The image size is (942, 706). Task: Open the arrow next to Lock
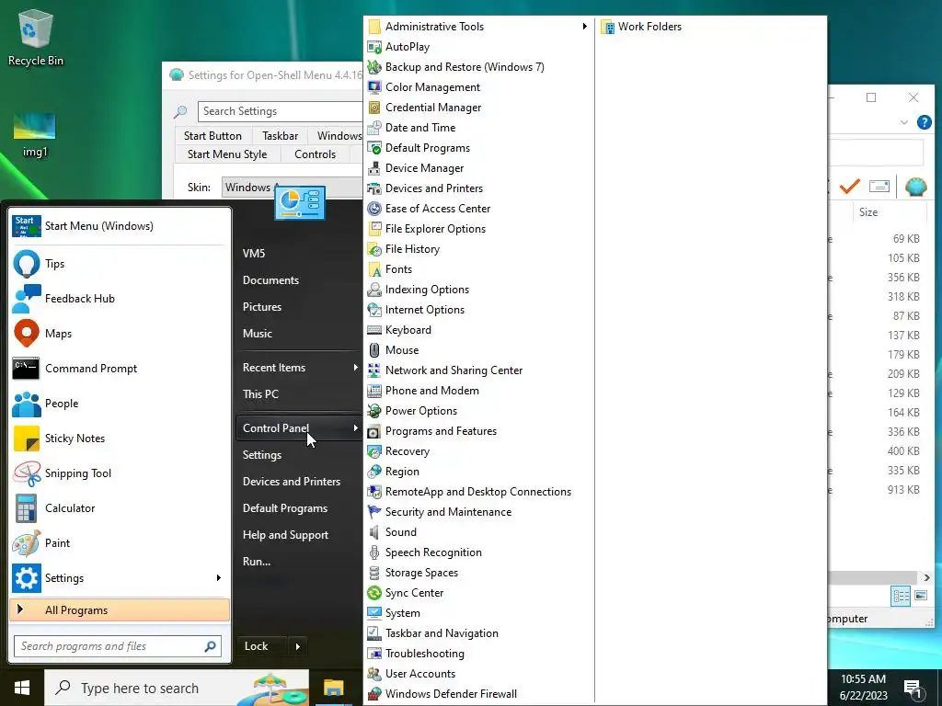tap(297, 646)
